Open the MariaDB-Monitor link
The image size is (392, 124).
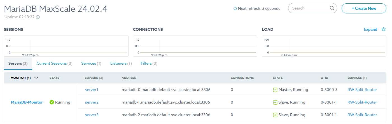pos(27,102)
